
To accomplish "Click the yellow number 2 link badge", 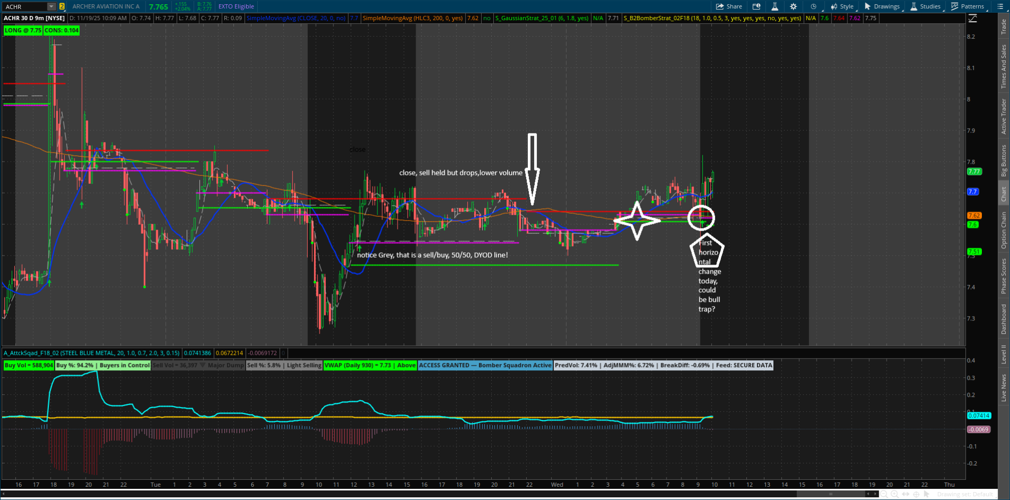I will 62,6.
